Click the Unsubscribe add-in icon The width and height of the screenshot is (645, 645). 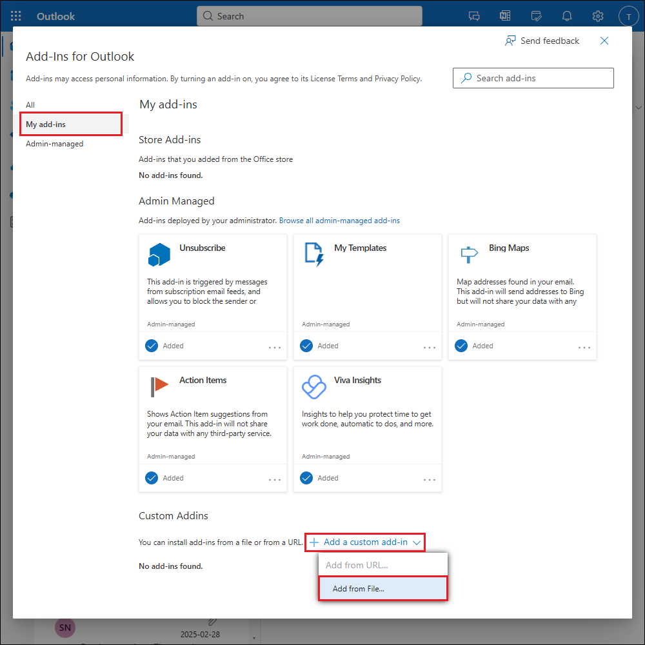pyautogui.click(x=159, y=255)
